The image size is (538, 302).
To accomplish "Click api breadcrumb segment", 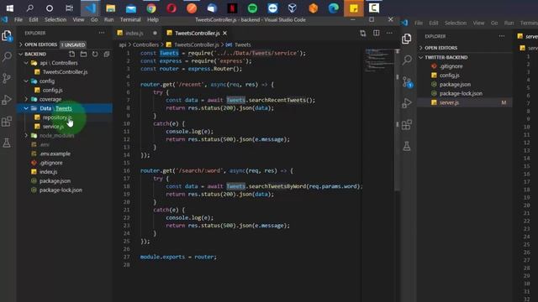I will (x=123, y=44).
